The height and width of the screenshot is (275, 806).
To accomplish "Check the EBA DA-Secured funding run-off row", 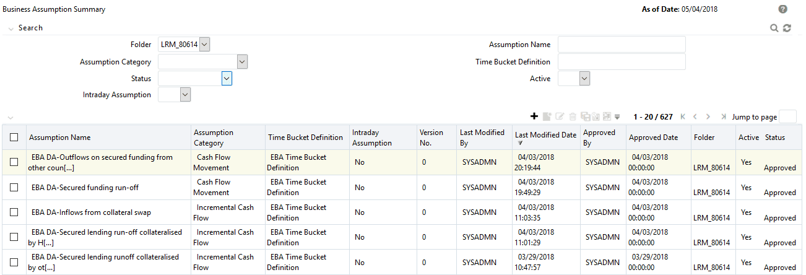I will [14, 187].
